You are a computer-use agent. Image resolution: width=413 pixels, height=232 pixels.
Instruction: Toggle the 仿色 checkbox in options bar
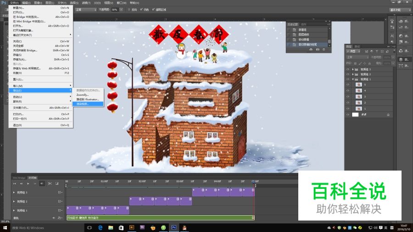141,9
